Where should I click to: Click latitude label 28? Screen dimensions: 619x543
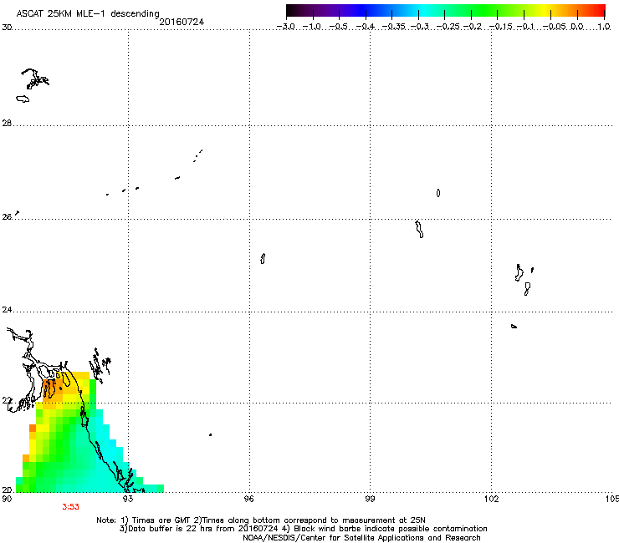7,124
